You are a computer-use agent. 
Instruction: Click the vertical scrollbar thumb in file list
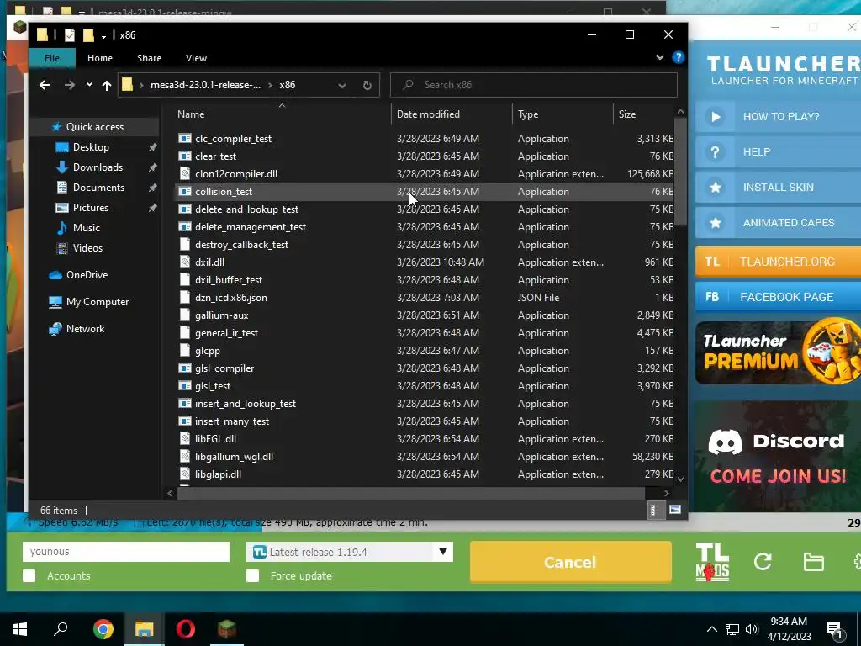680,172
